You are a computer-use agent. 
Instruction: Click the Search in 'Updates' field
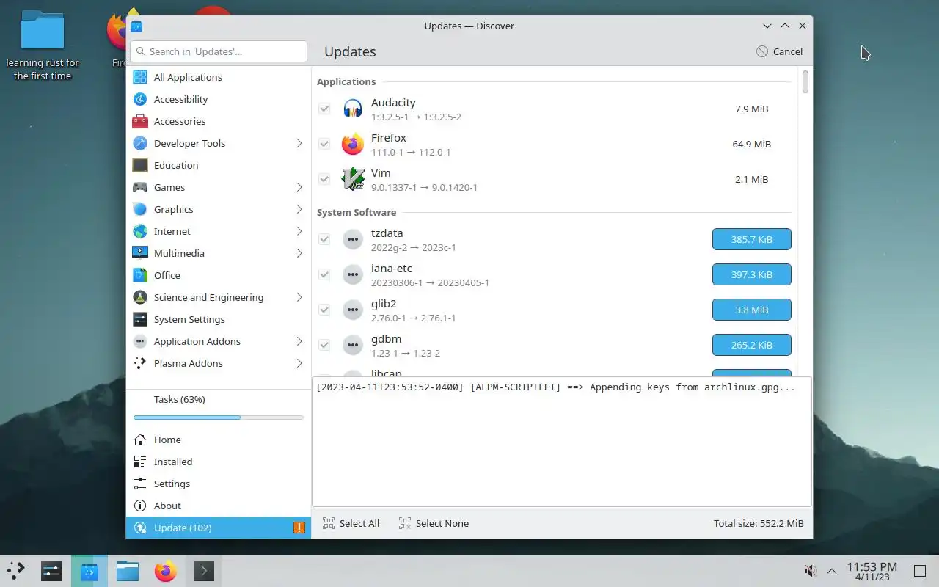pyautogui.click(x=219, y=51)
